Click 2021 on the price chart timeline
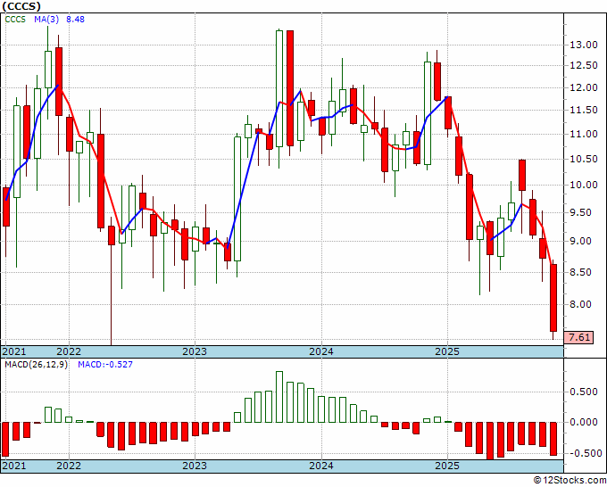Viewport: 607px width, 487px height. (x=14, y=351)
